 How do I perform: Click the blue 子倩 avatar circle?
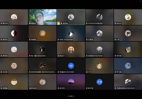[99, 82]
